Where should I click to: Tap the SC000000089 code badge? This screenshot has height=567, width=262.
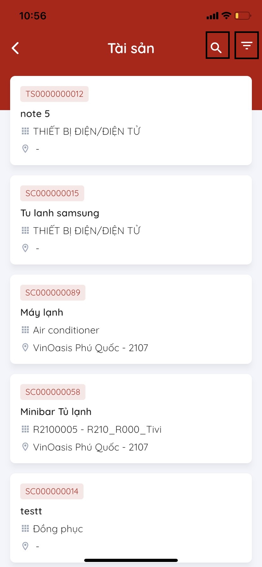click(53, 293)
